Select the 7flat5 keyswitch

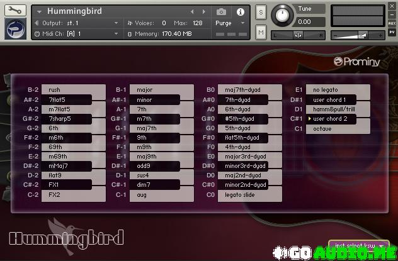(x=67, y=99)
